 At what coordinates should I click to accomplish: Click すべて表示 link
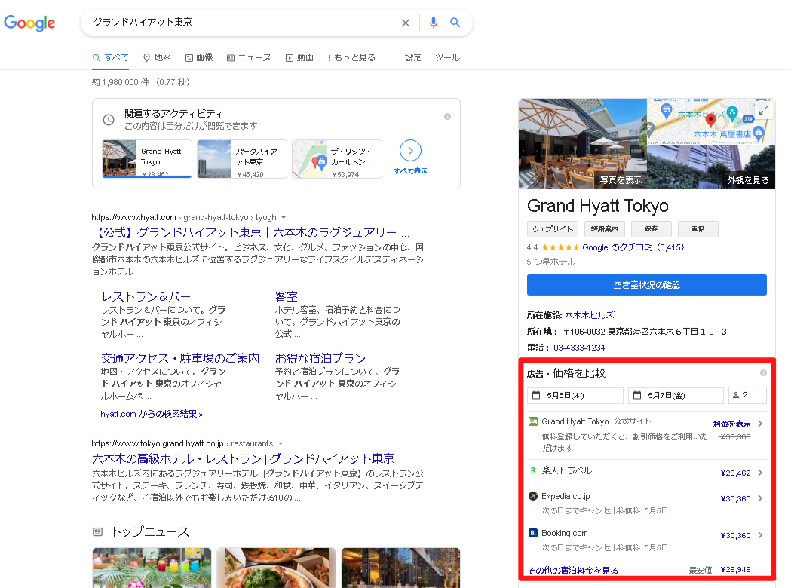click(x=410, y=171)
